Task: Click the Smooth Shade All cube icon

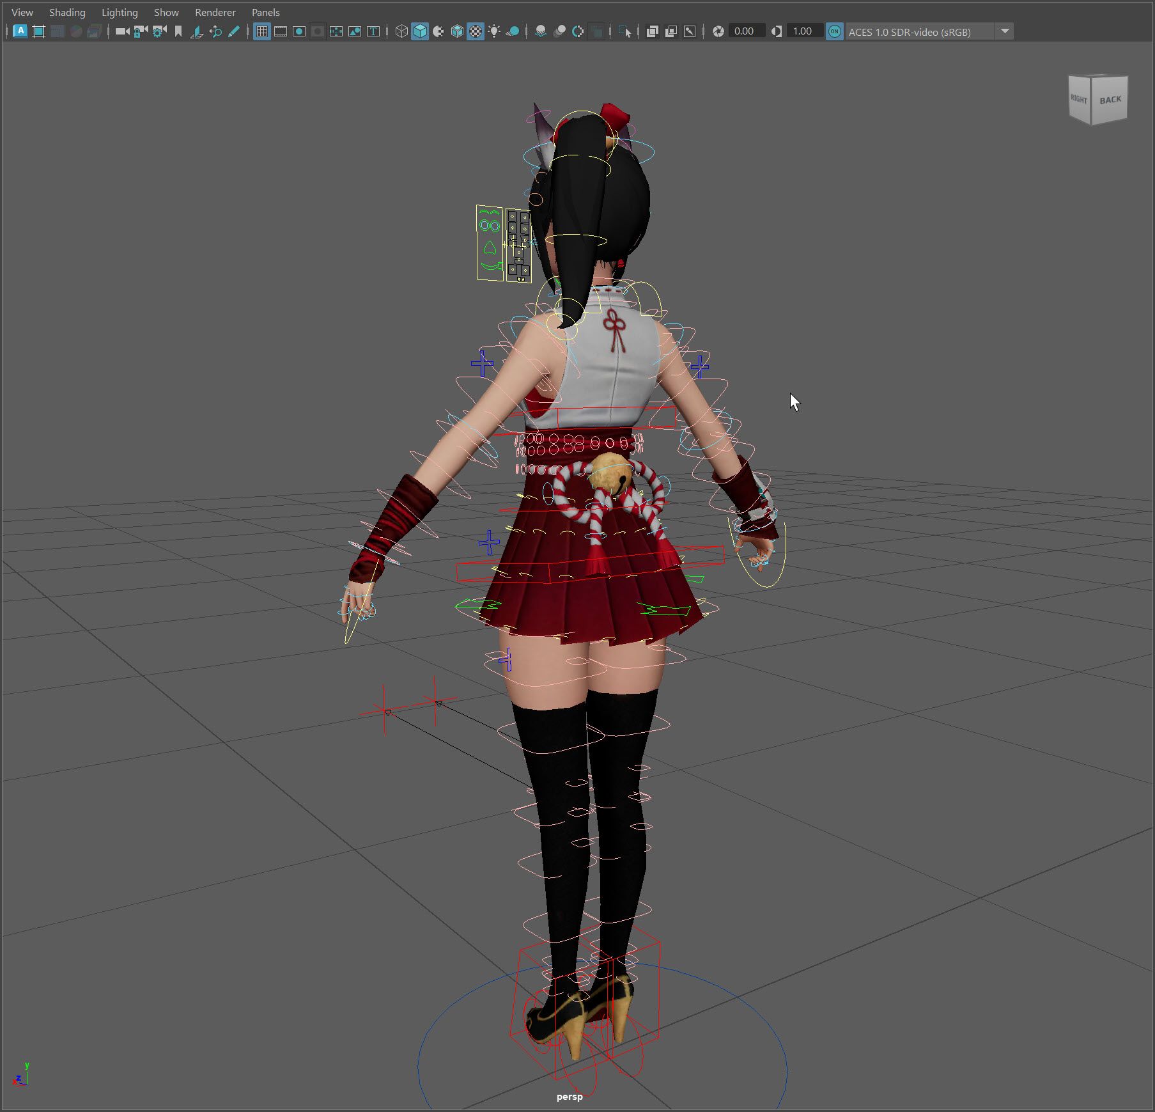Action: (x=420, y=31)
